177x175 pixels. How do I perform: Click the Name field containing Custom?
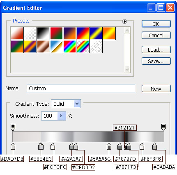click(81, 89)
